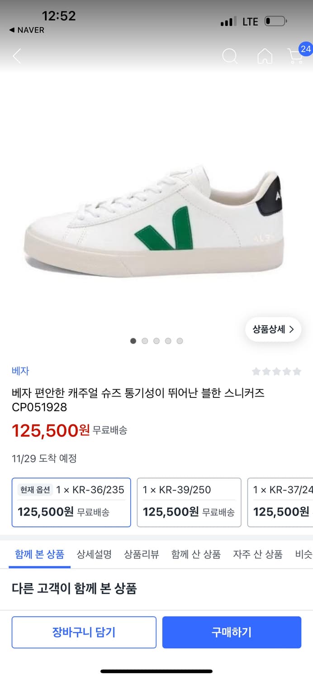Image resolution: width=313 pixels, height=679 pixels.
Task: Select the KR-36/235 size option
Action: [71, 502]
